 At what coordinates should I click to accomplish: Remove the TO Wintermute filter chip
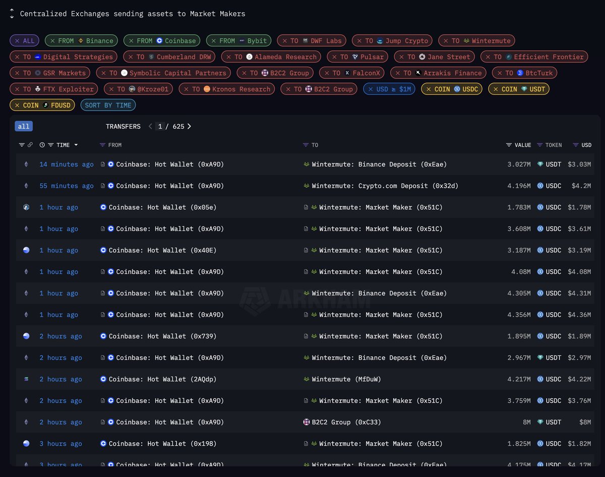point(446,41)
